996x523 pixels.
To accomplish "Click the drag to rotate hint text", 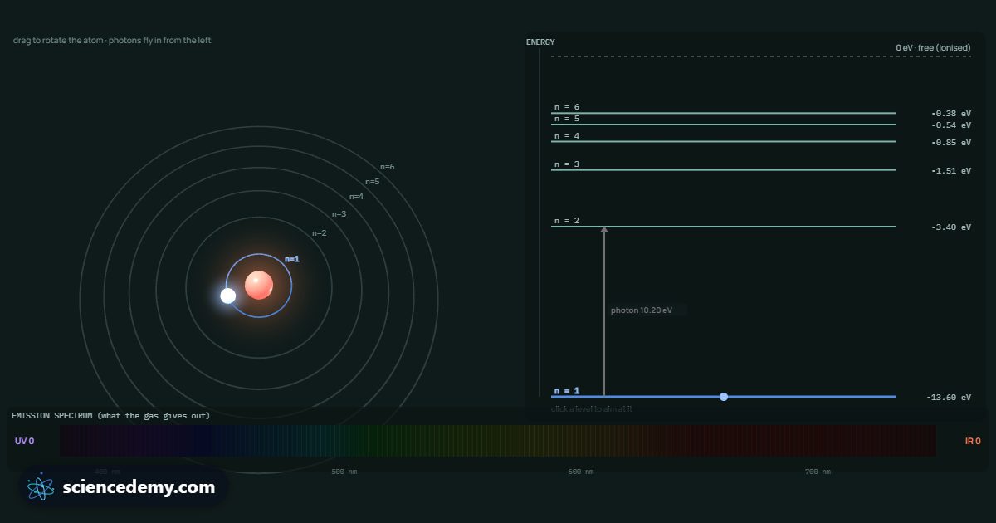I will (112, 41).
